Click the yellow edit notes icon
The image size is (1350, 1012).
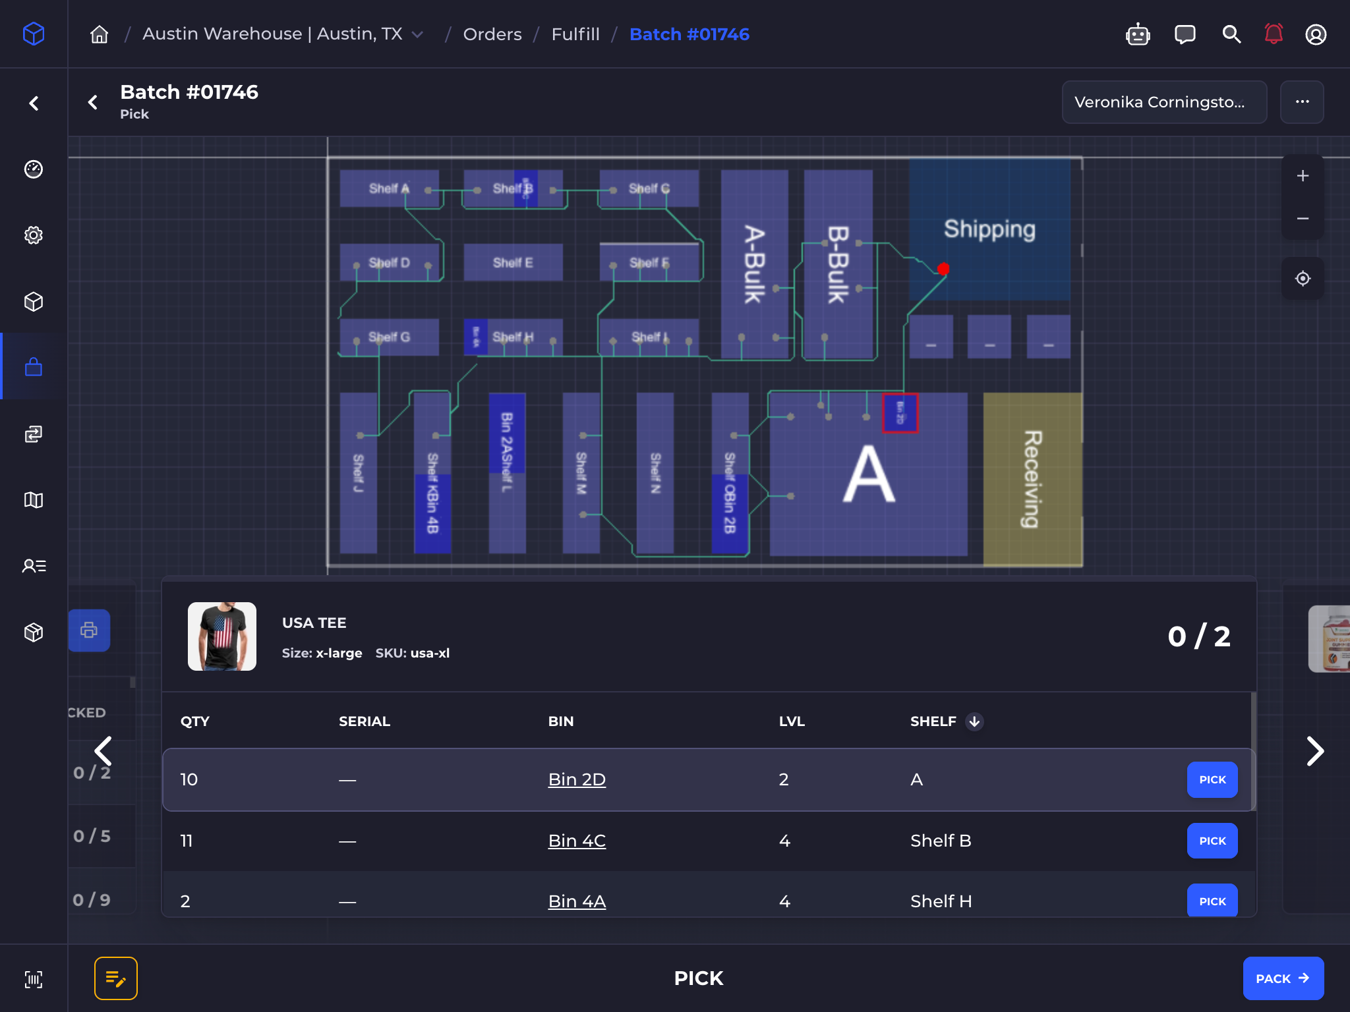(x=116, y=978)
